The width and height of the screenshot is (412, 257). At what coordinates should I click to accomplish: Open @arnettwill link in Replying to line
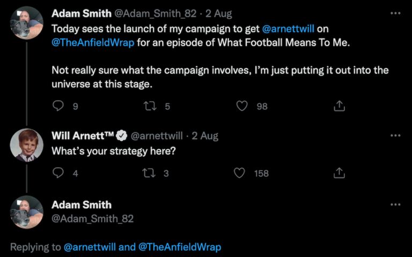coord(90,247)
